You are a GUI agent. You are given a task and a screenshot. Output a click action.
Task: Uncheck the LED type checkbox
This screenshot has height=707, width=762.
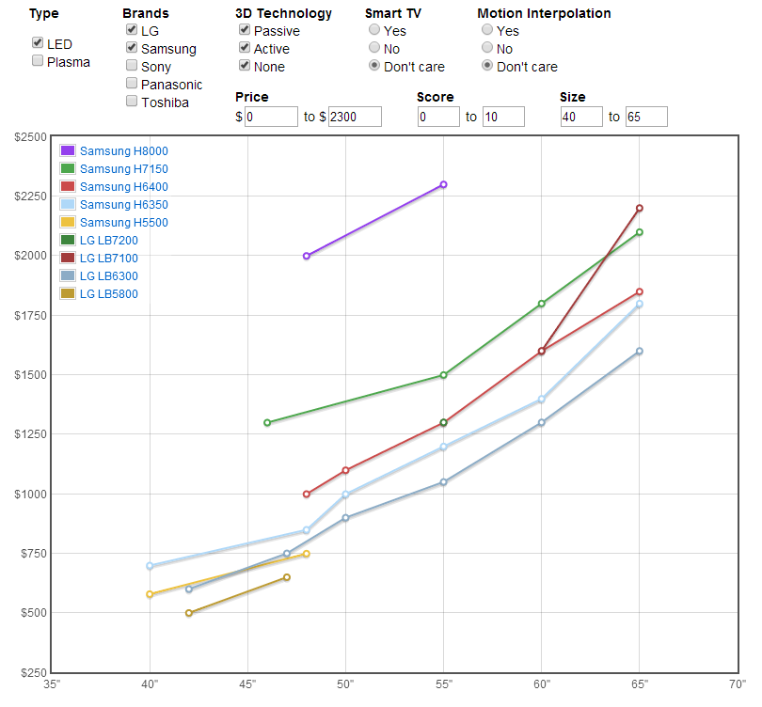click(x=38, y=43)
